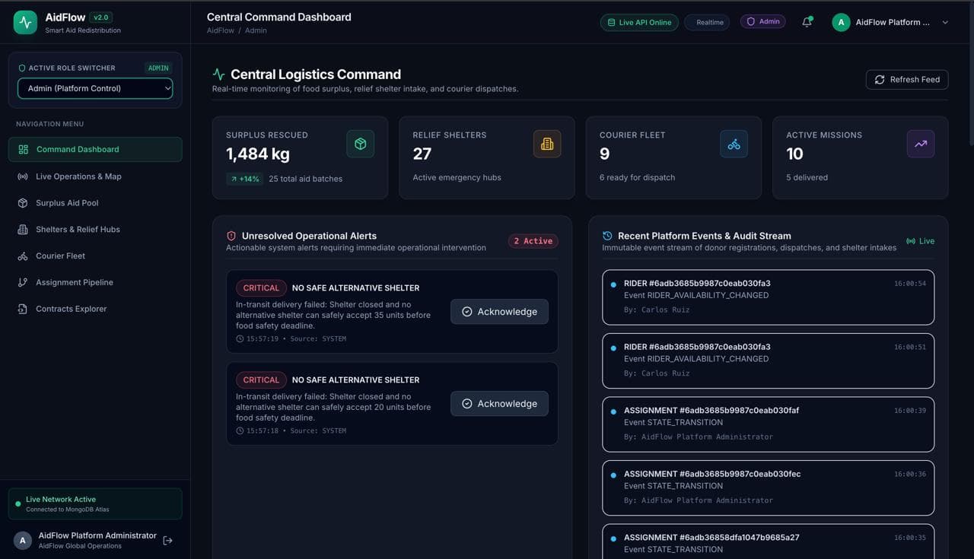The image size is (974, 559).
Task: Click the Admin breadcrumb link
Action: (256, 30)
